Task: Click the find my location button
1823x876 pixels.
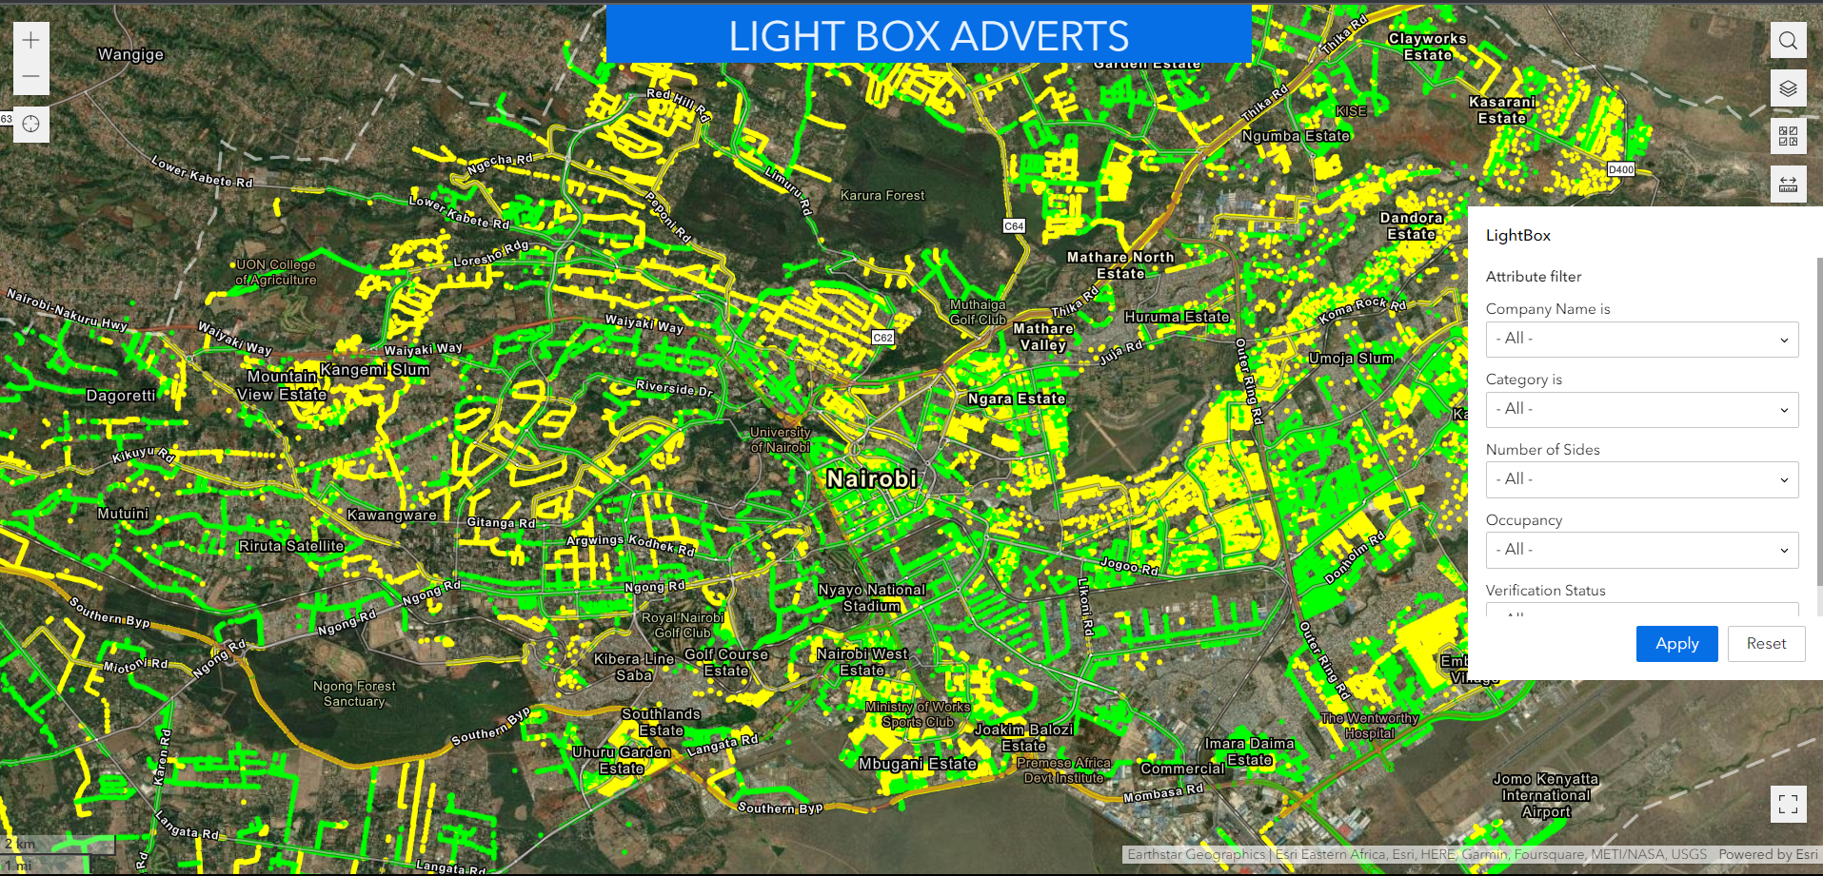Action: (x=30, y=125)
